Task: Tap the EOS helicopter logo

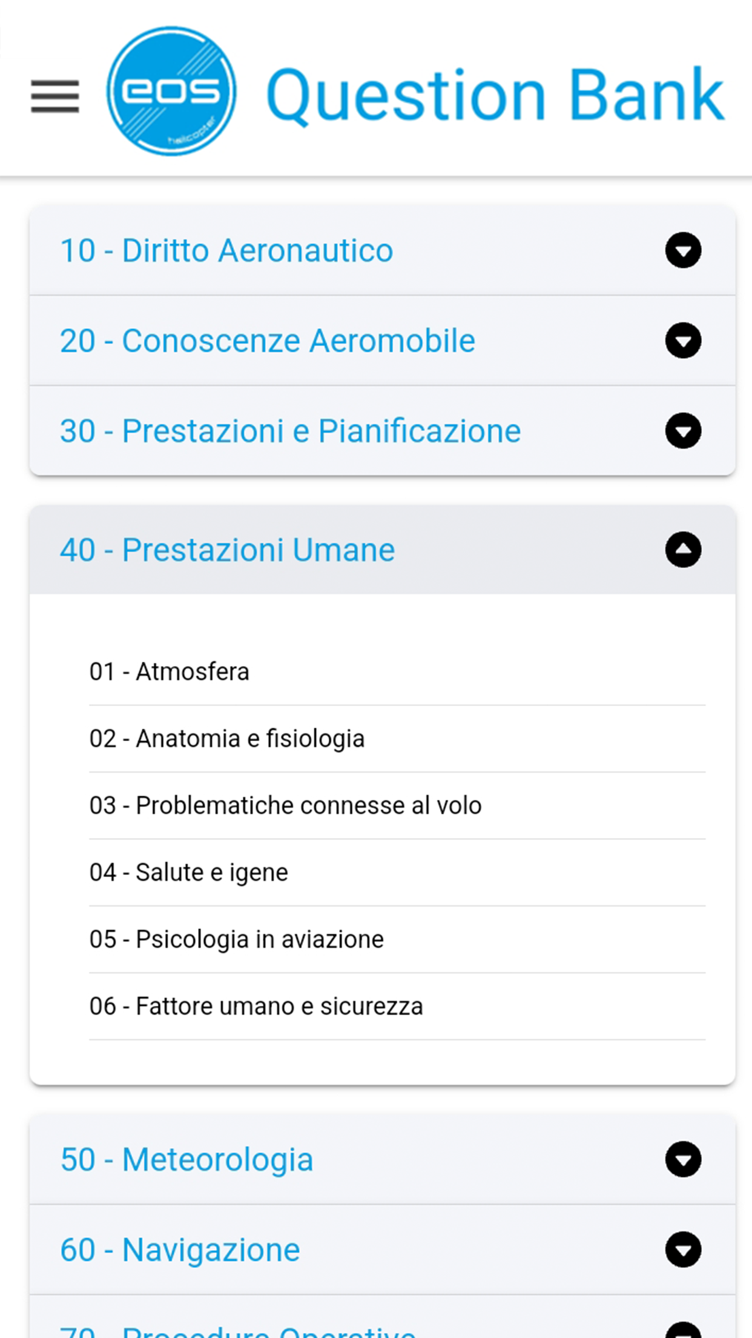Action: (171, 91)
